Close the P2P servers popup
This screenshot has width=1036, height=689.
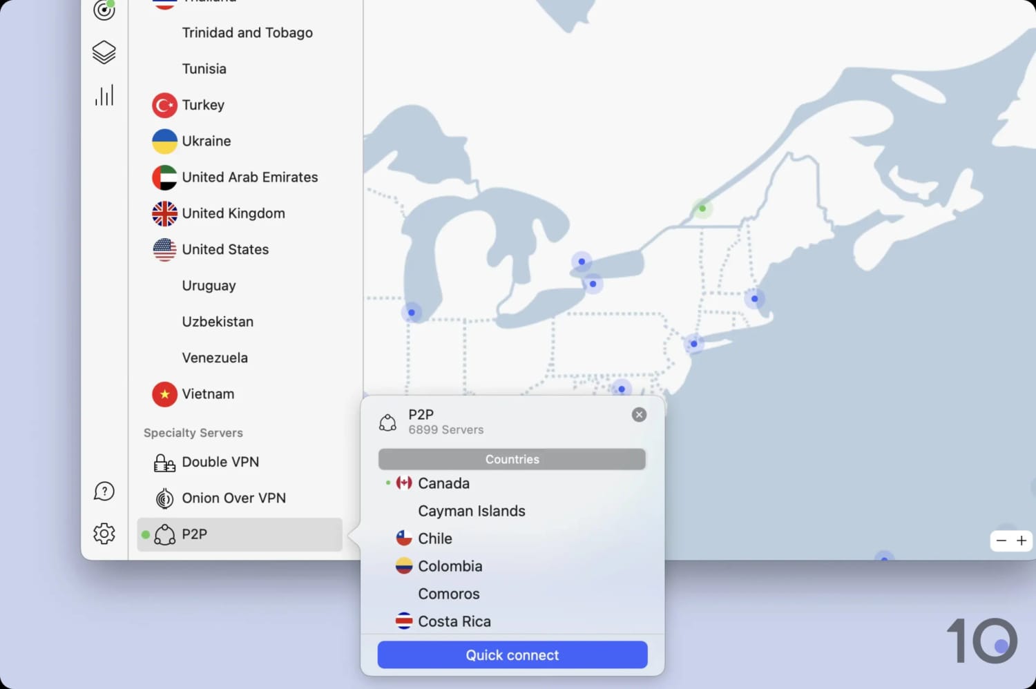(x=639, y=414)
